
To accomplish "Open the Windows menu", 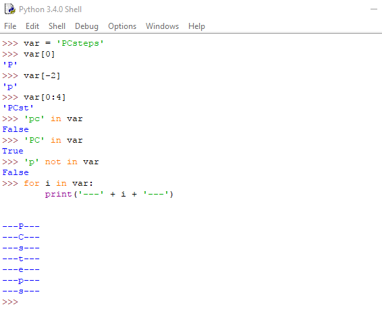I will point(162,26).
